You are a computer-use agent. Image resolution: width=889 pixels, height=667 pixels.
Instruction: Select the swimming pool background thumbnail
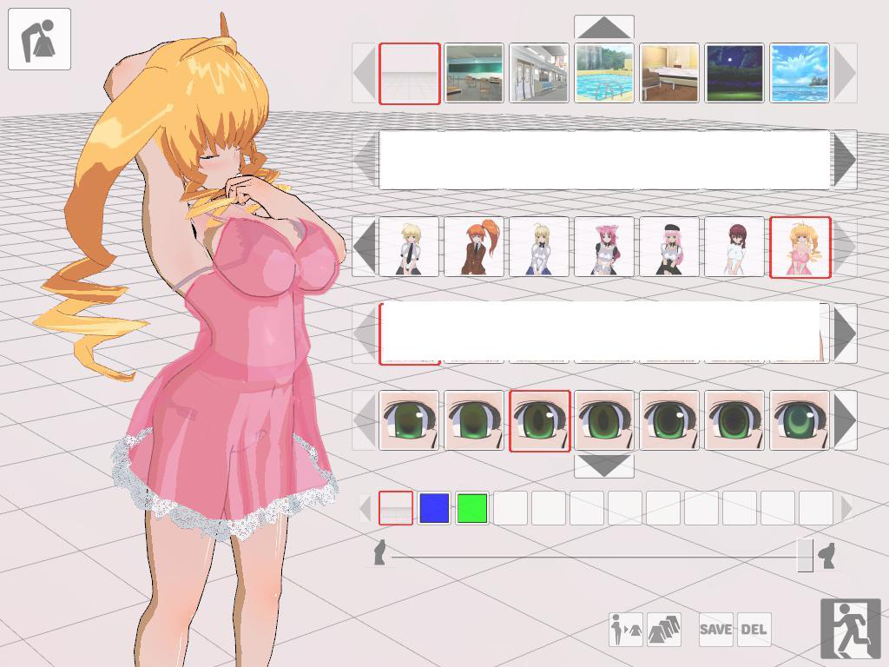coord(604,74)
